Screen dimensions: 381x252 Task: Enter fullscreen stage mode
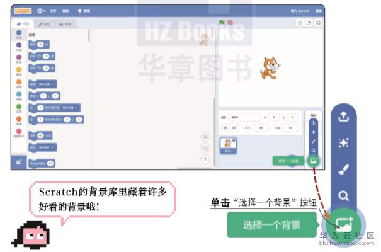(x=318, y=23)
